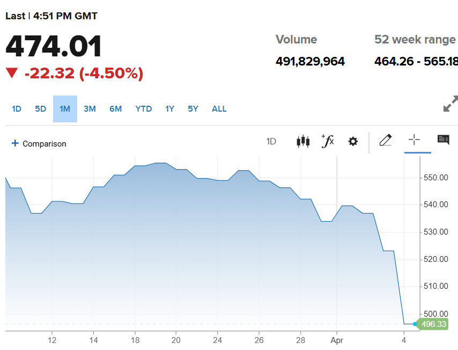Screen dimensions: 458x350
Task: Open the chart events comment icon
Action: click(x=444, y=140)
